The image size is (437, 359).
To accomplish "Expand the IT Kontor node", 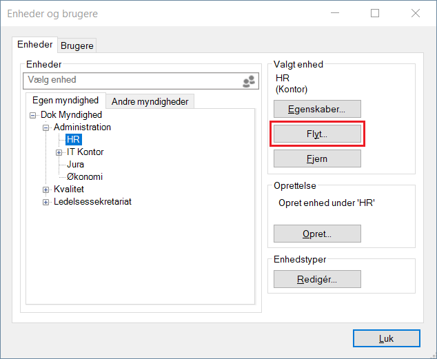I will (x=59, y=152).
